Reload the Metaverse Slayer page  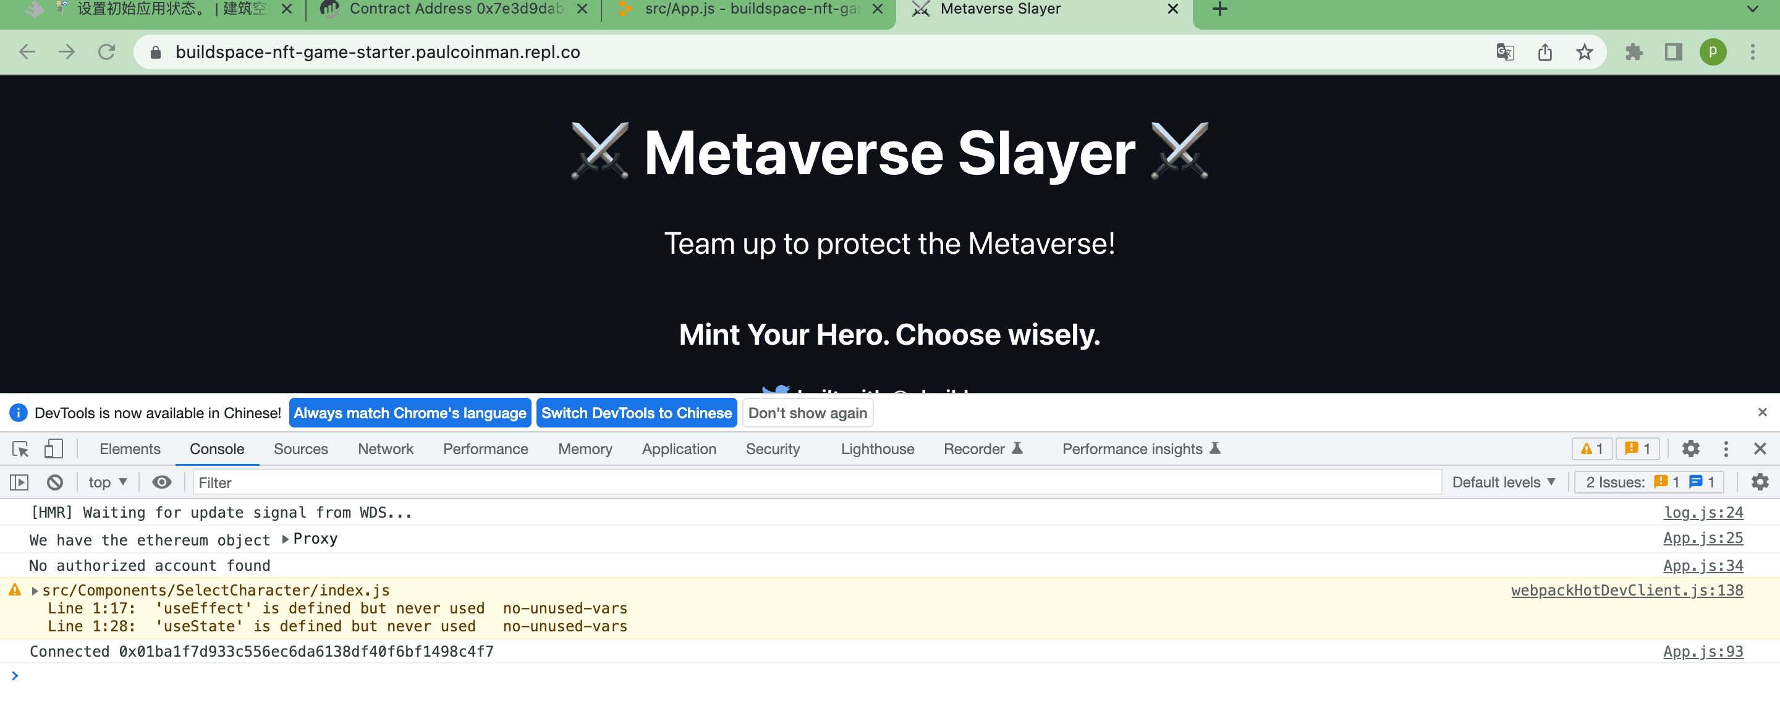pos(106,52)
